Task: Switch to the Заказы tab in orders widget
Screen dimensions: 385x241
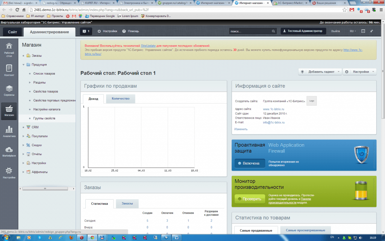Action: coord(127,204)
